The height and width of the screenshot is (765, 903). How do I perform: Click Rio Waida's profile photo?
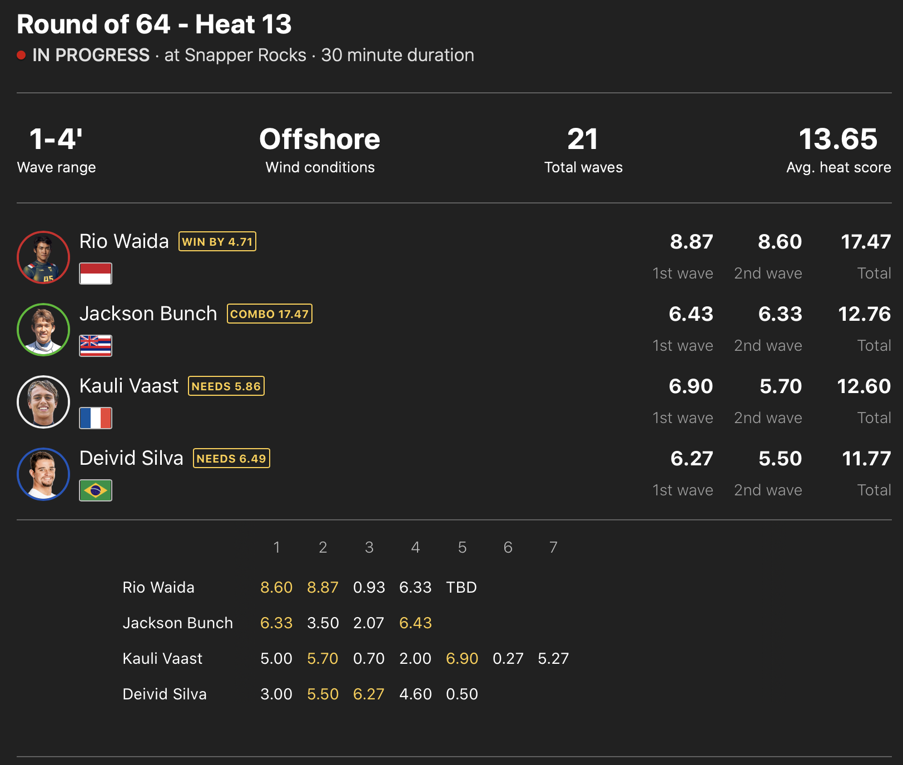[x=43, y=257]
